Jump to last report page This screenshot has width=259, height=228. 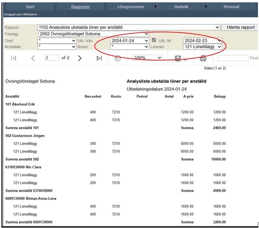(x=99, y=58)
